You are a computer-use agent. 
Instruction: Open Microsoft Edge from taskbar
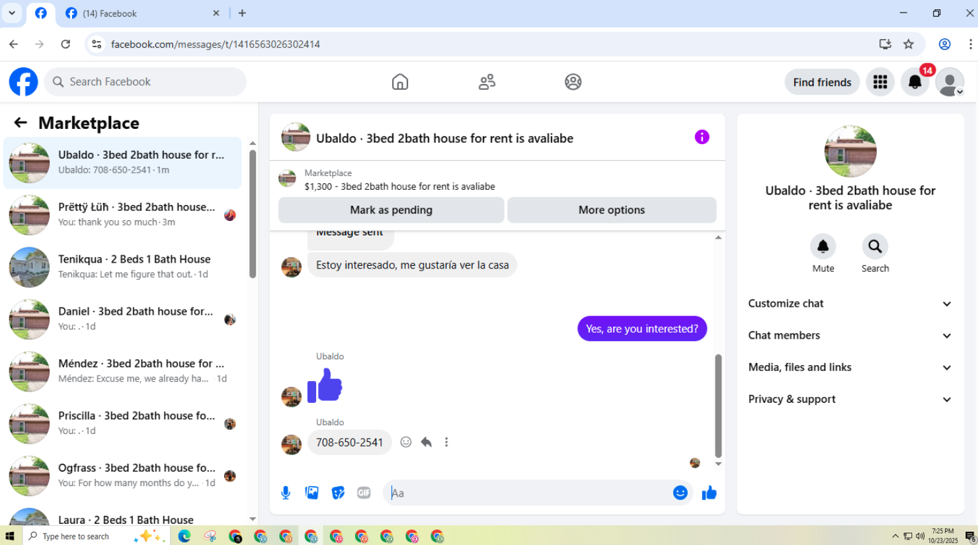[x=184, y=536]
